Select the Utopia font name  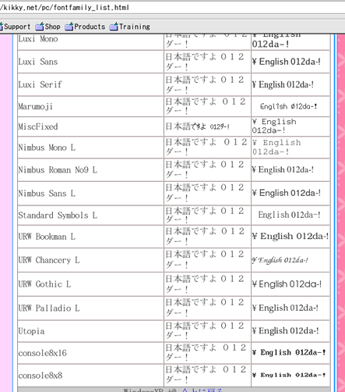[31, 331]
